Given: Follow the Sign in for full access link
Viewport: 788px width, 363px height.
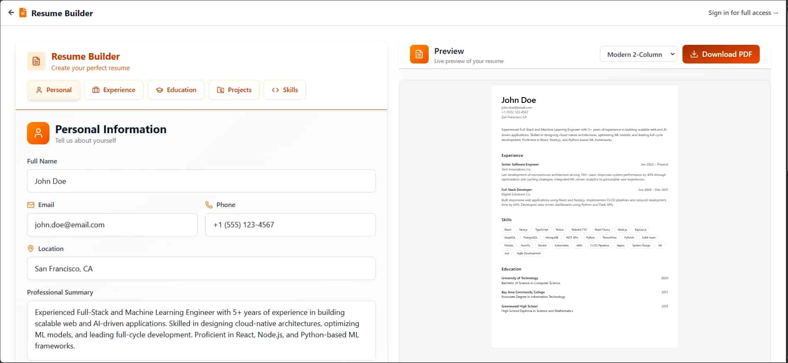Looking at the screenshot, I should pos(744,13).
